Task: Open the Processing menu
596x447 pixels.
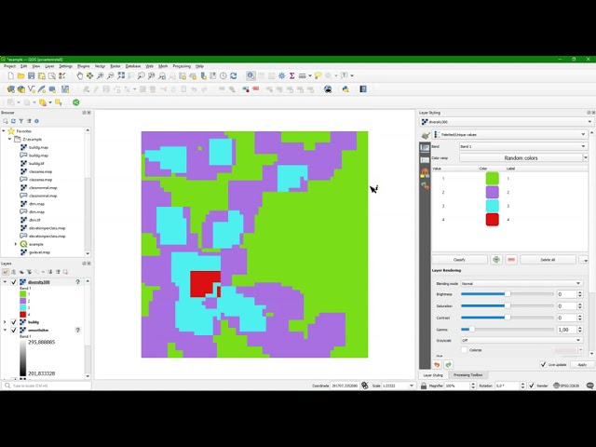Action: point(182,66)
